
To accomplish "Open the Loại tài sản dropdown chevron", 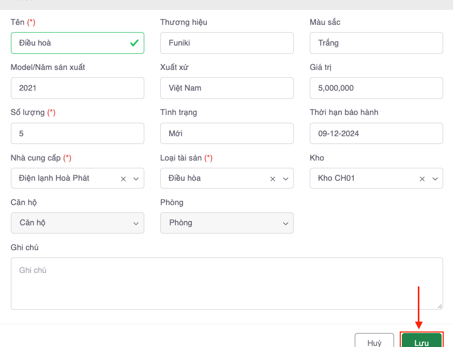I will [285, 179].
